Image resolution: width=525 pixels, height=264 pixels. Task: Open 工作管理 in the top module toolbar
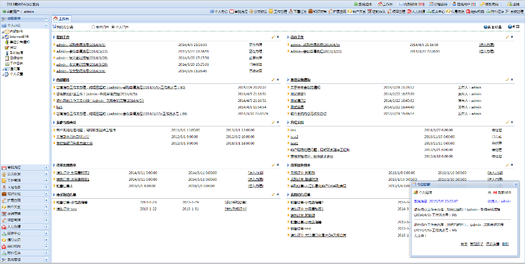click(x=278, y=12)
